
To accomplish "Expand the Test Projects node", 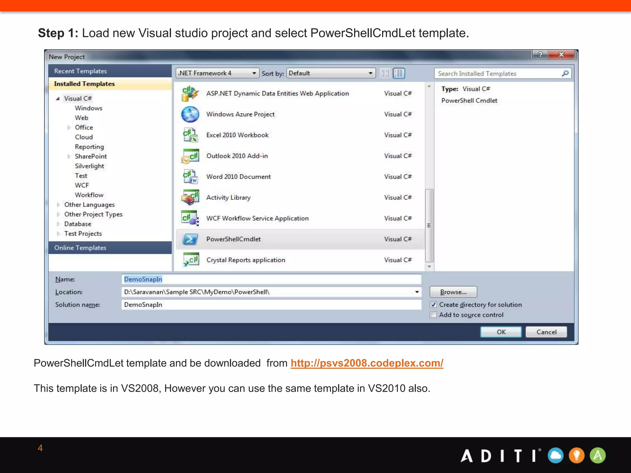I will click(x=58, y=234).
